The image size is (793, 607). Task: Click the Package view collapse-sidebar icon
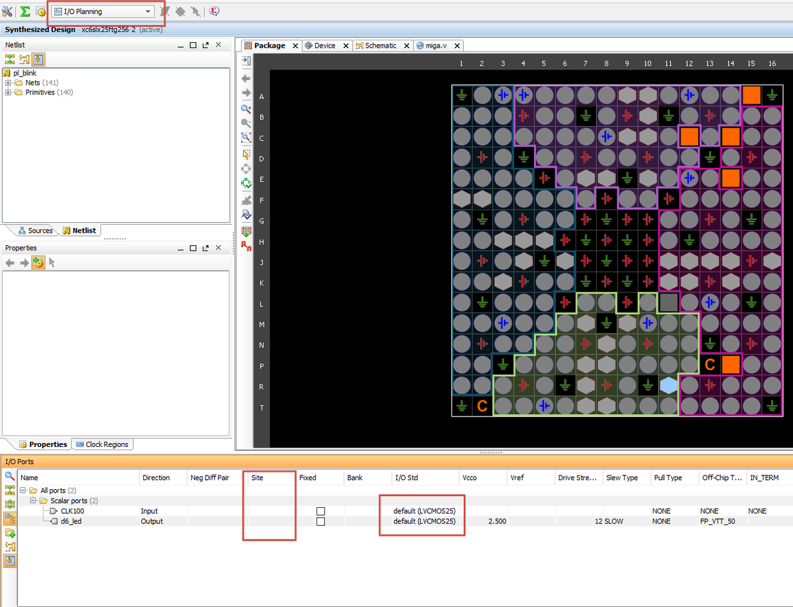coord(246,61)
